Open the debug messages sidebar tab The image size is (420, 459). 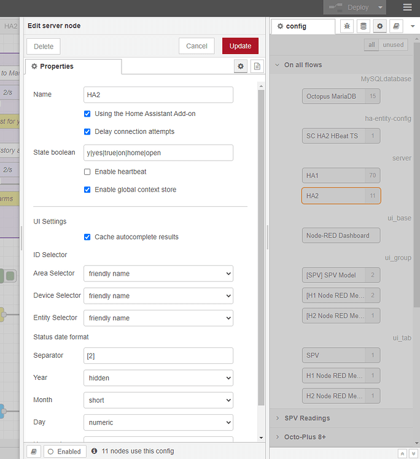[x=347, y=26]
